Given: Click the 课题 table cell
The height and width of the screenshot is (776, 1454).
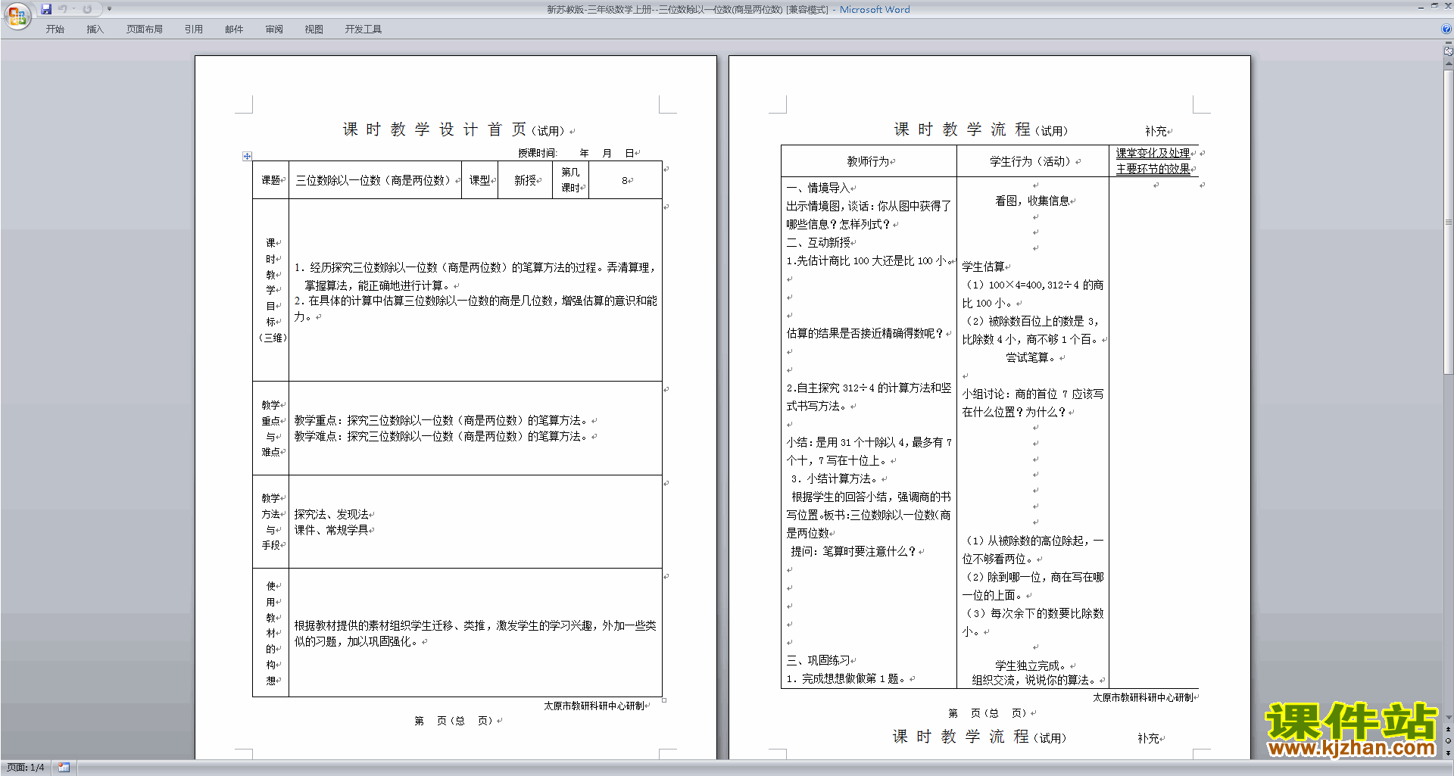Looking at the screenshot, I should click(x=270, y=180).
